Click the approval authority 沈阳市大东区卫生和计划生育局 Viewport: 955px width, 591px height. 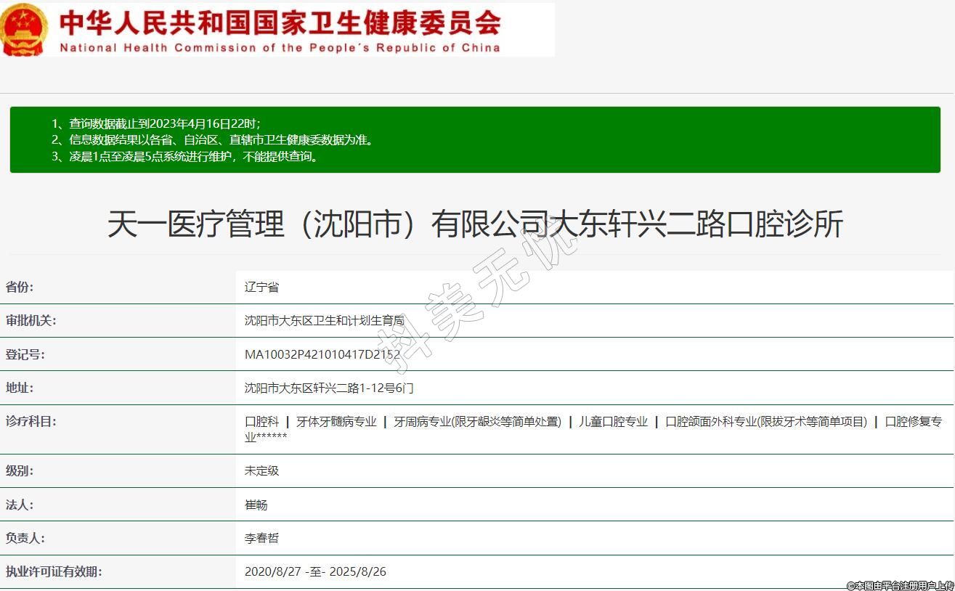tap(324, 321)
